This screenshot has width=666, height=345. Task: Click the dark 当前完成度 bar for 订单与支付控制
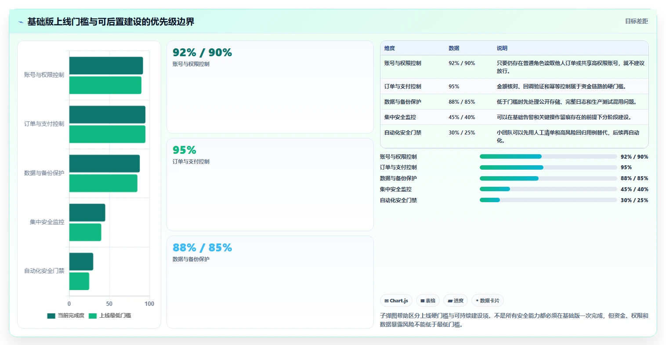(107, 114)
